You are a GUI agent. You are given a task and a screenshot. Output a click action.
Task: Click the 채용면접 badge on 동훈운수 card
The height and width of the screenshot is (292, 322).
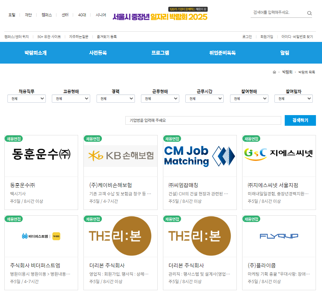click(14, 139)
